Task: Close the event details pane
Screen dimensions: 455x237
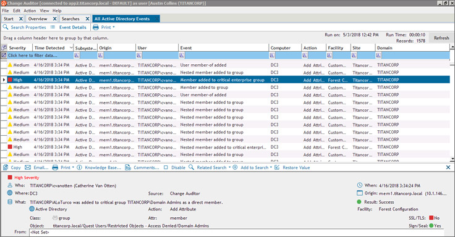Action: [x=448, y=167]
